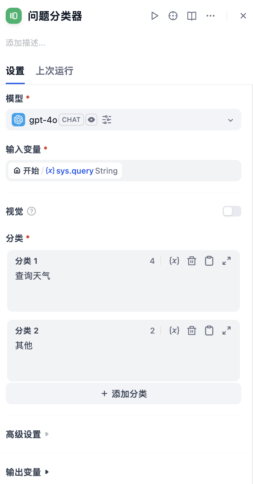Expand the 输出变量 section
This screenshot has width=253, height=484.
tap(27, 472)
